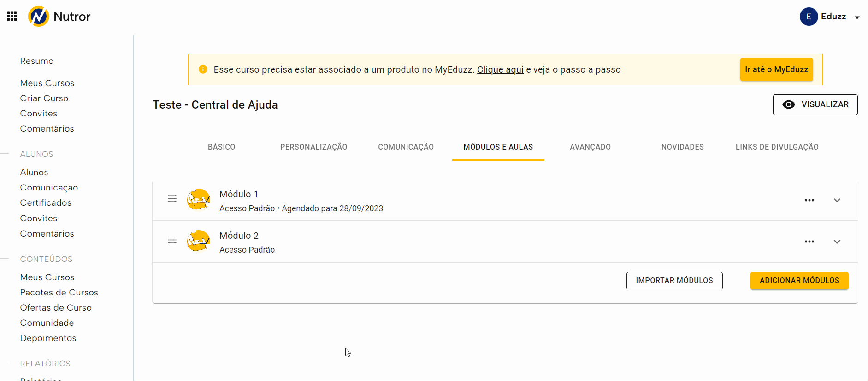Image resolution: width=868 pixels, height=381 pixels.
Task: Open Comunidade in the sidebar
Action: point(47,323)
